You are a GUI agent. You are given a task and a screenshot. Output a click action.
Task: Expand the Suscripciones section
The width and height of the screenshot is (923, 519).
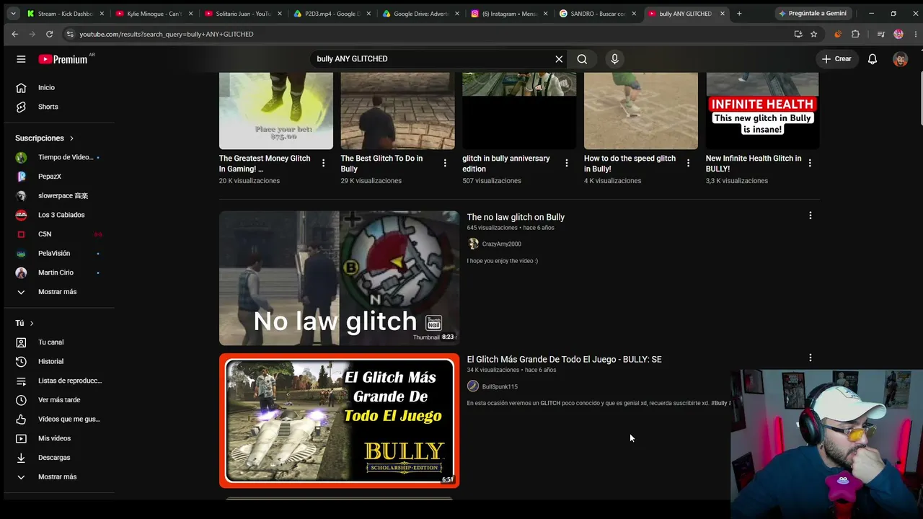(45, 138)
